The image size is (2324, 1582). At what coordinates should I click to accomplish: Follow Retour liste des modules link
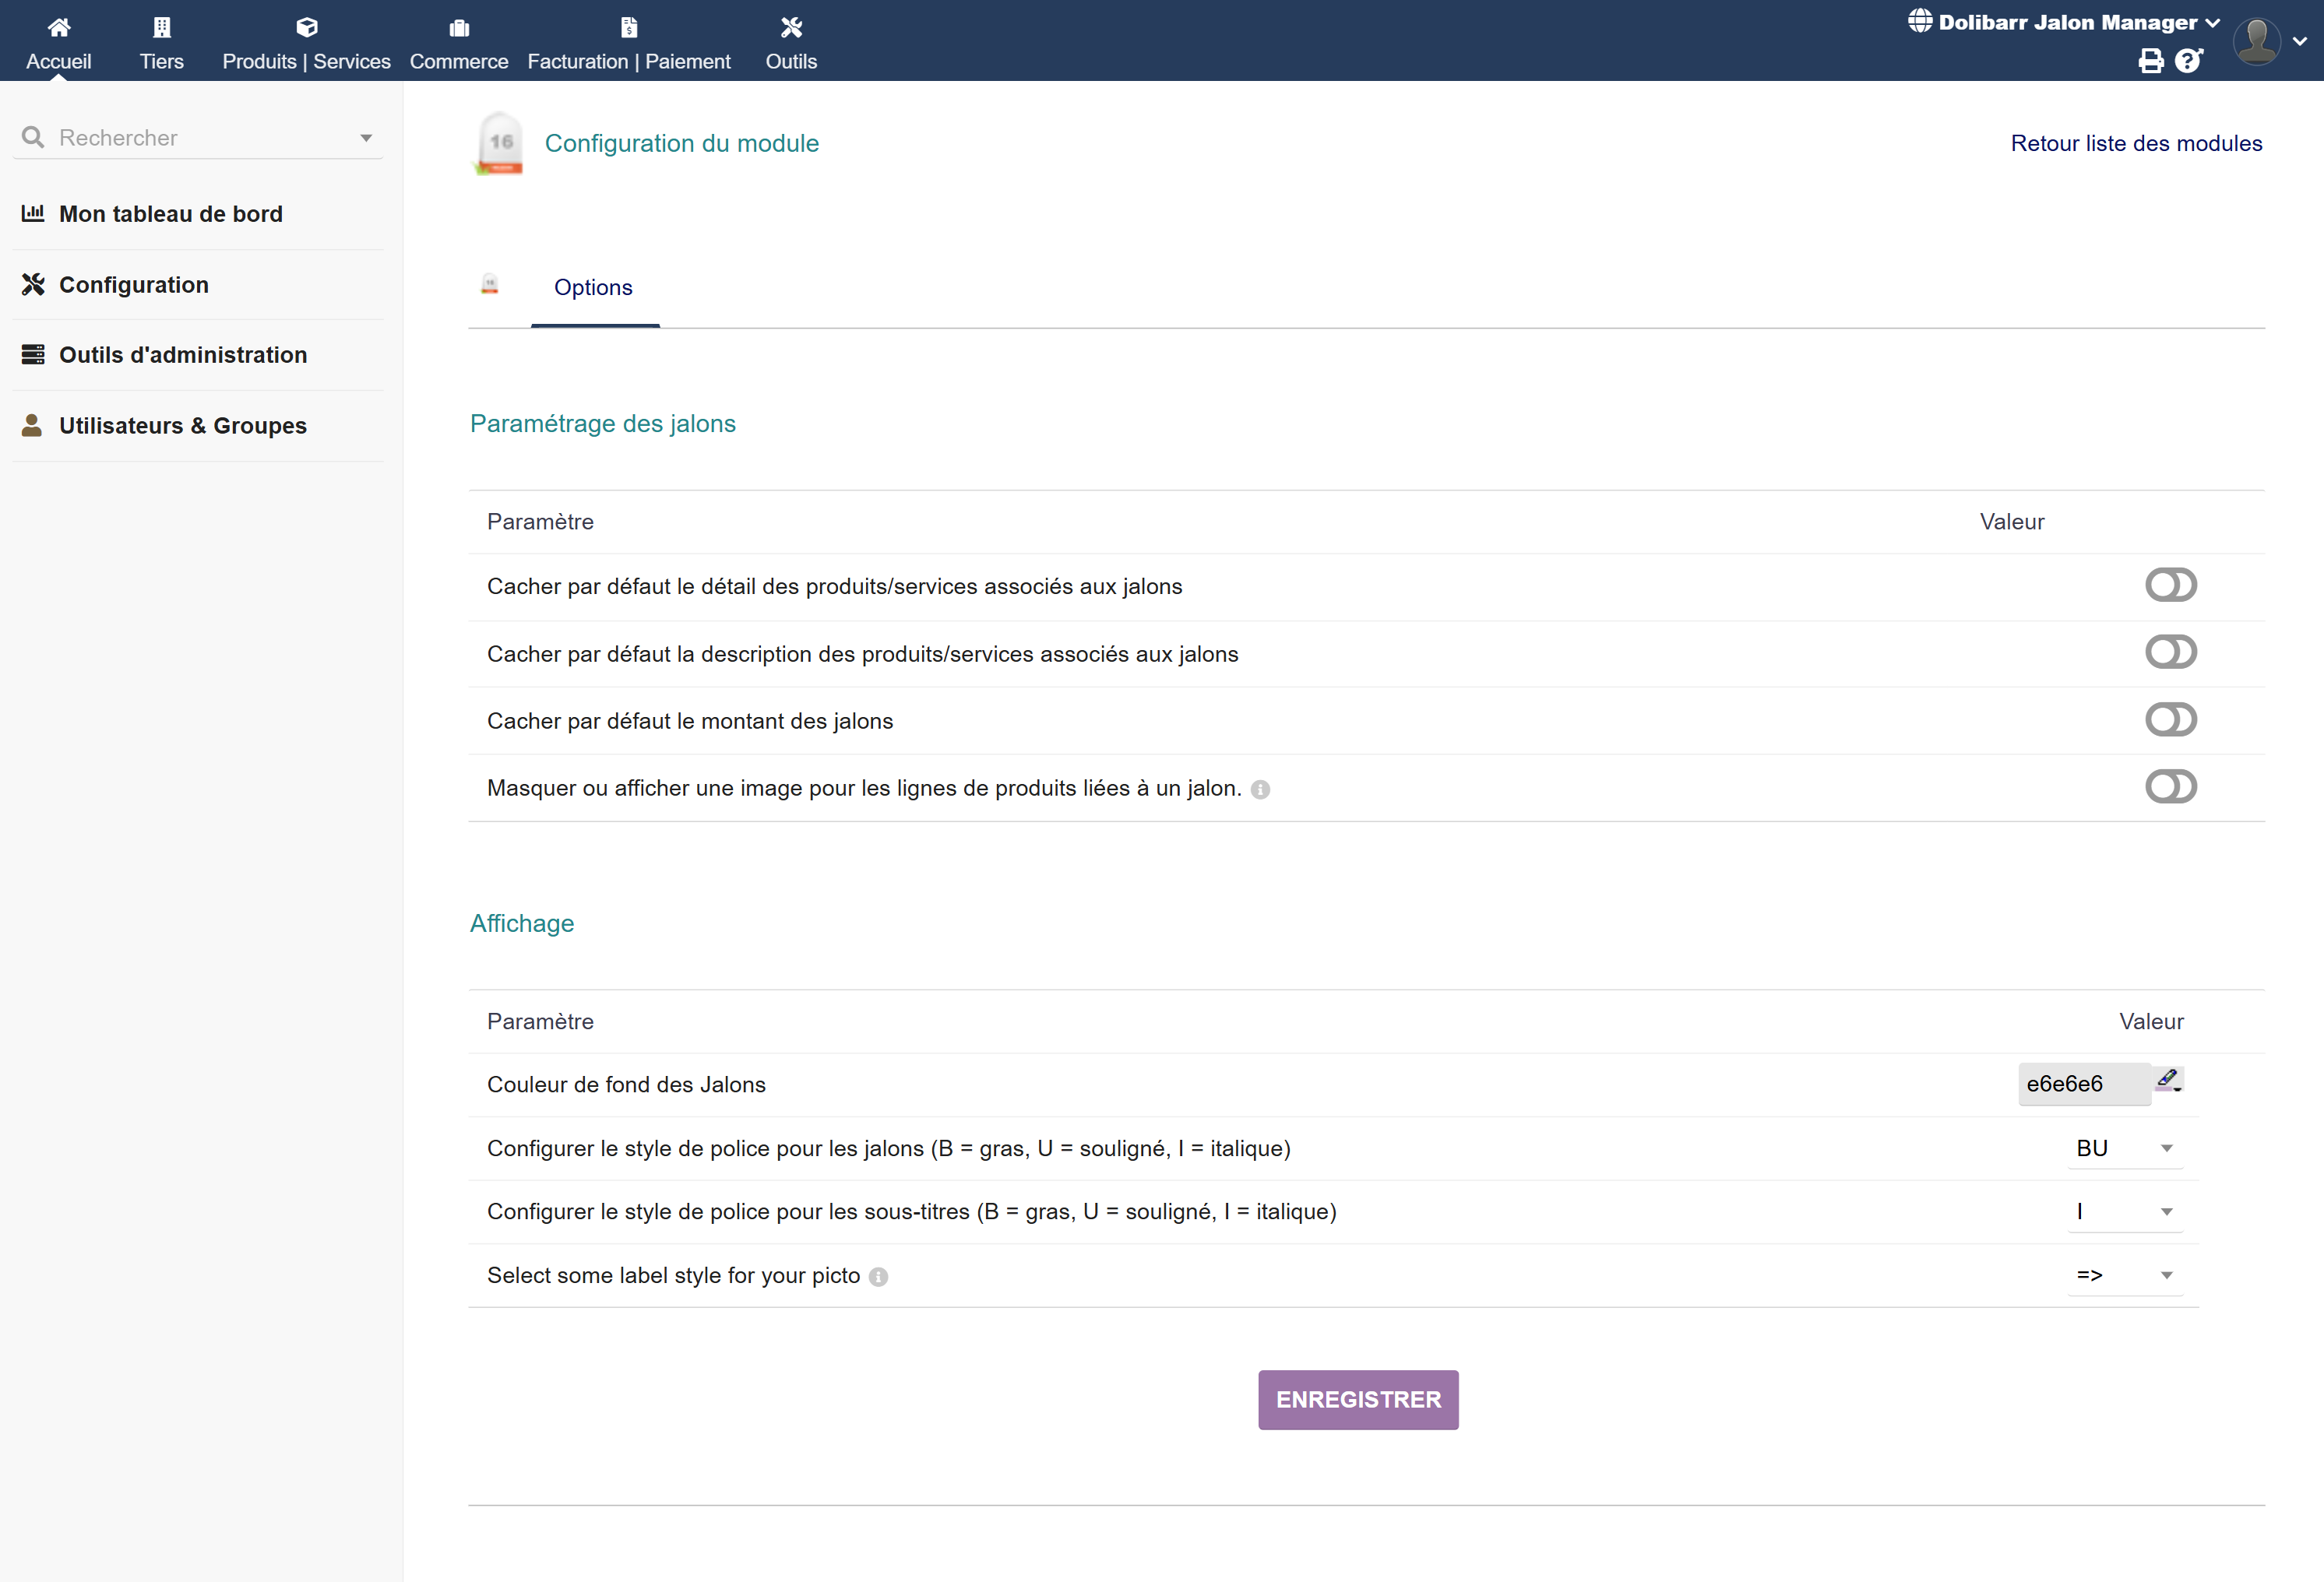click(x=2136, y=144)
